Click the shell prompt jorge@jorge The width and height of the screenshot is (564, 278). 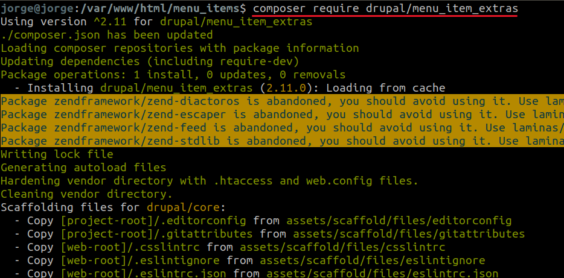pos(37,8)
